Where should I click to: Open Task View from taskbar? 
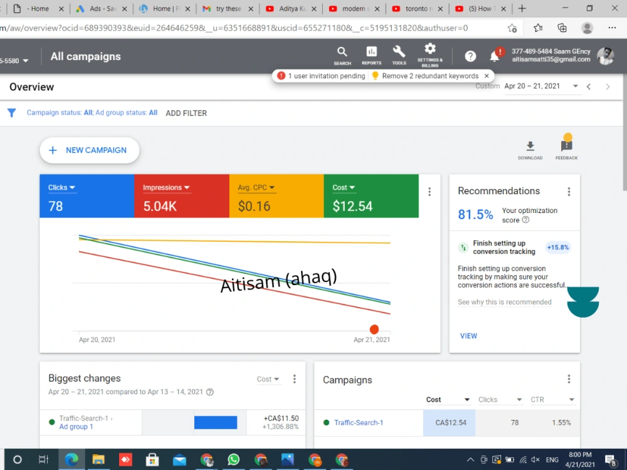43,459
